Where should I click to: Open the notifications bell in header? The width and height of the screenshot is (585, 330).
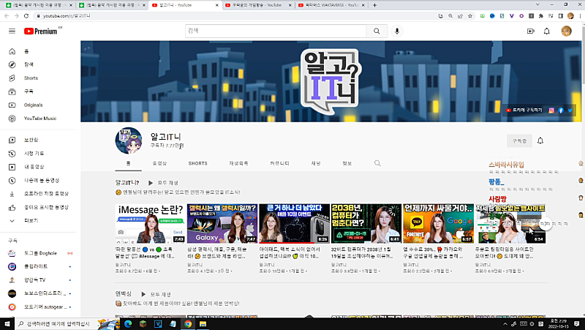tap(547, 31)
